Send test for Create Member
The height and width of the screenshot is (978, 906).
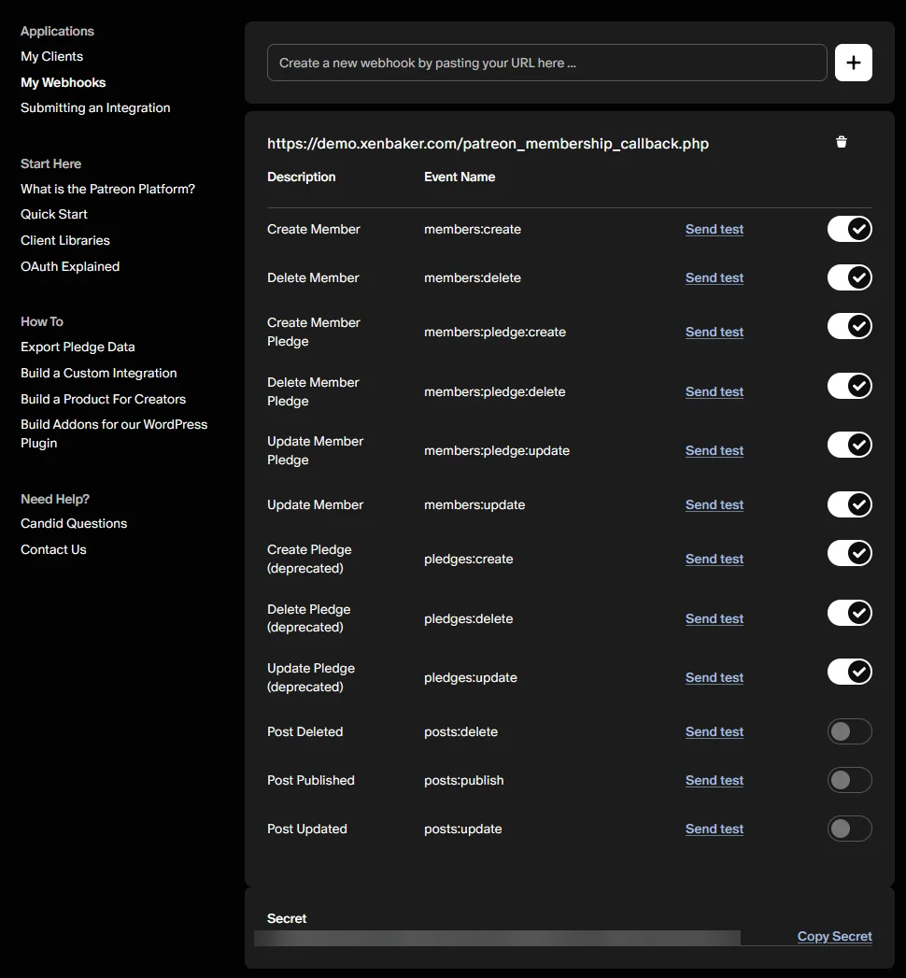[x=714, y=229]
